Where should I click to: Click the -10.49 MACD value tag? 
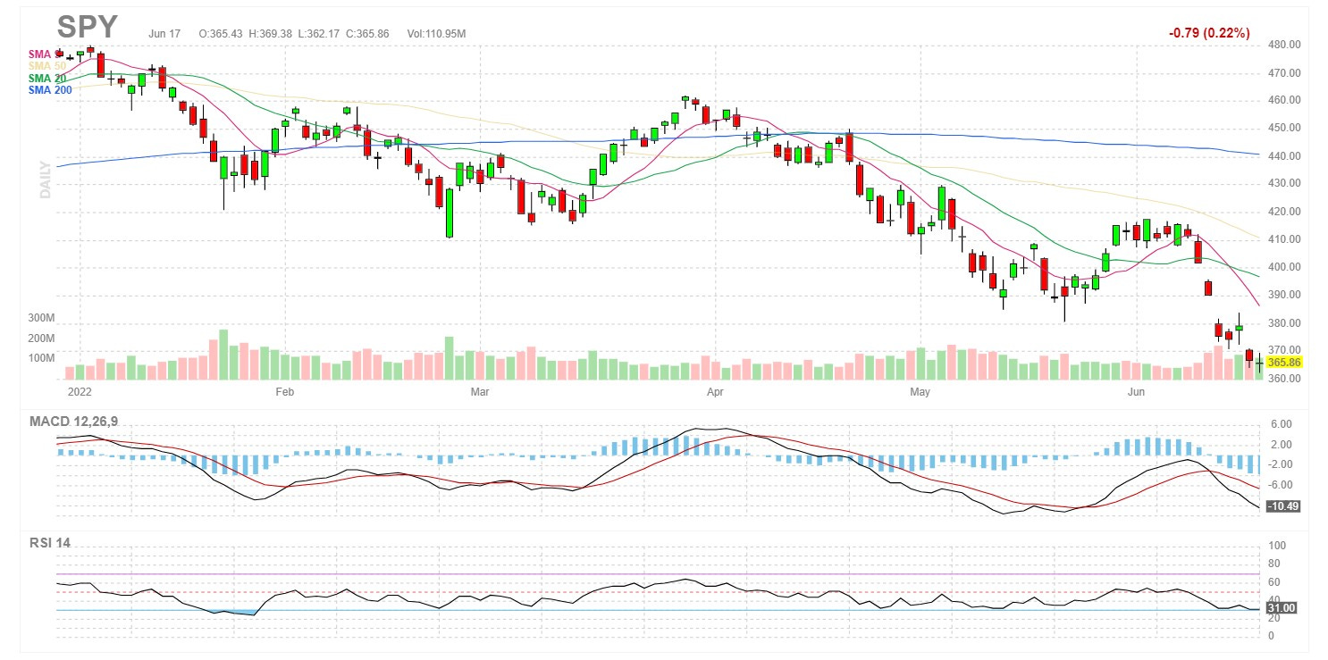(x=1282, y=505)
